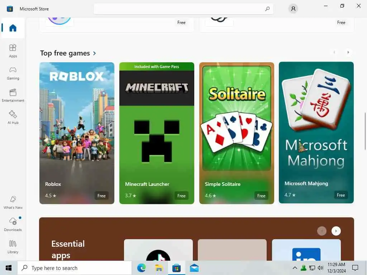This screenshot has height=275, width=367.
Task: Open the Windows Start menu
Action: tap(9, 268)
